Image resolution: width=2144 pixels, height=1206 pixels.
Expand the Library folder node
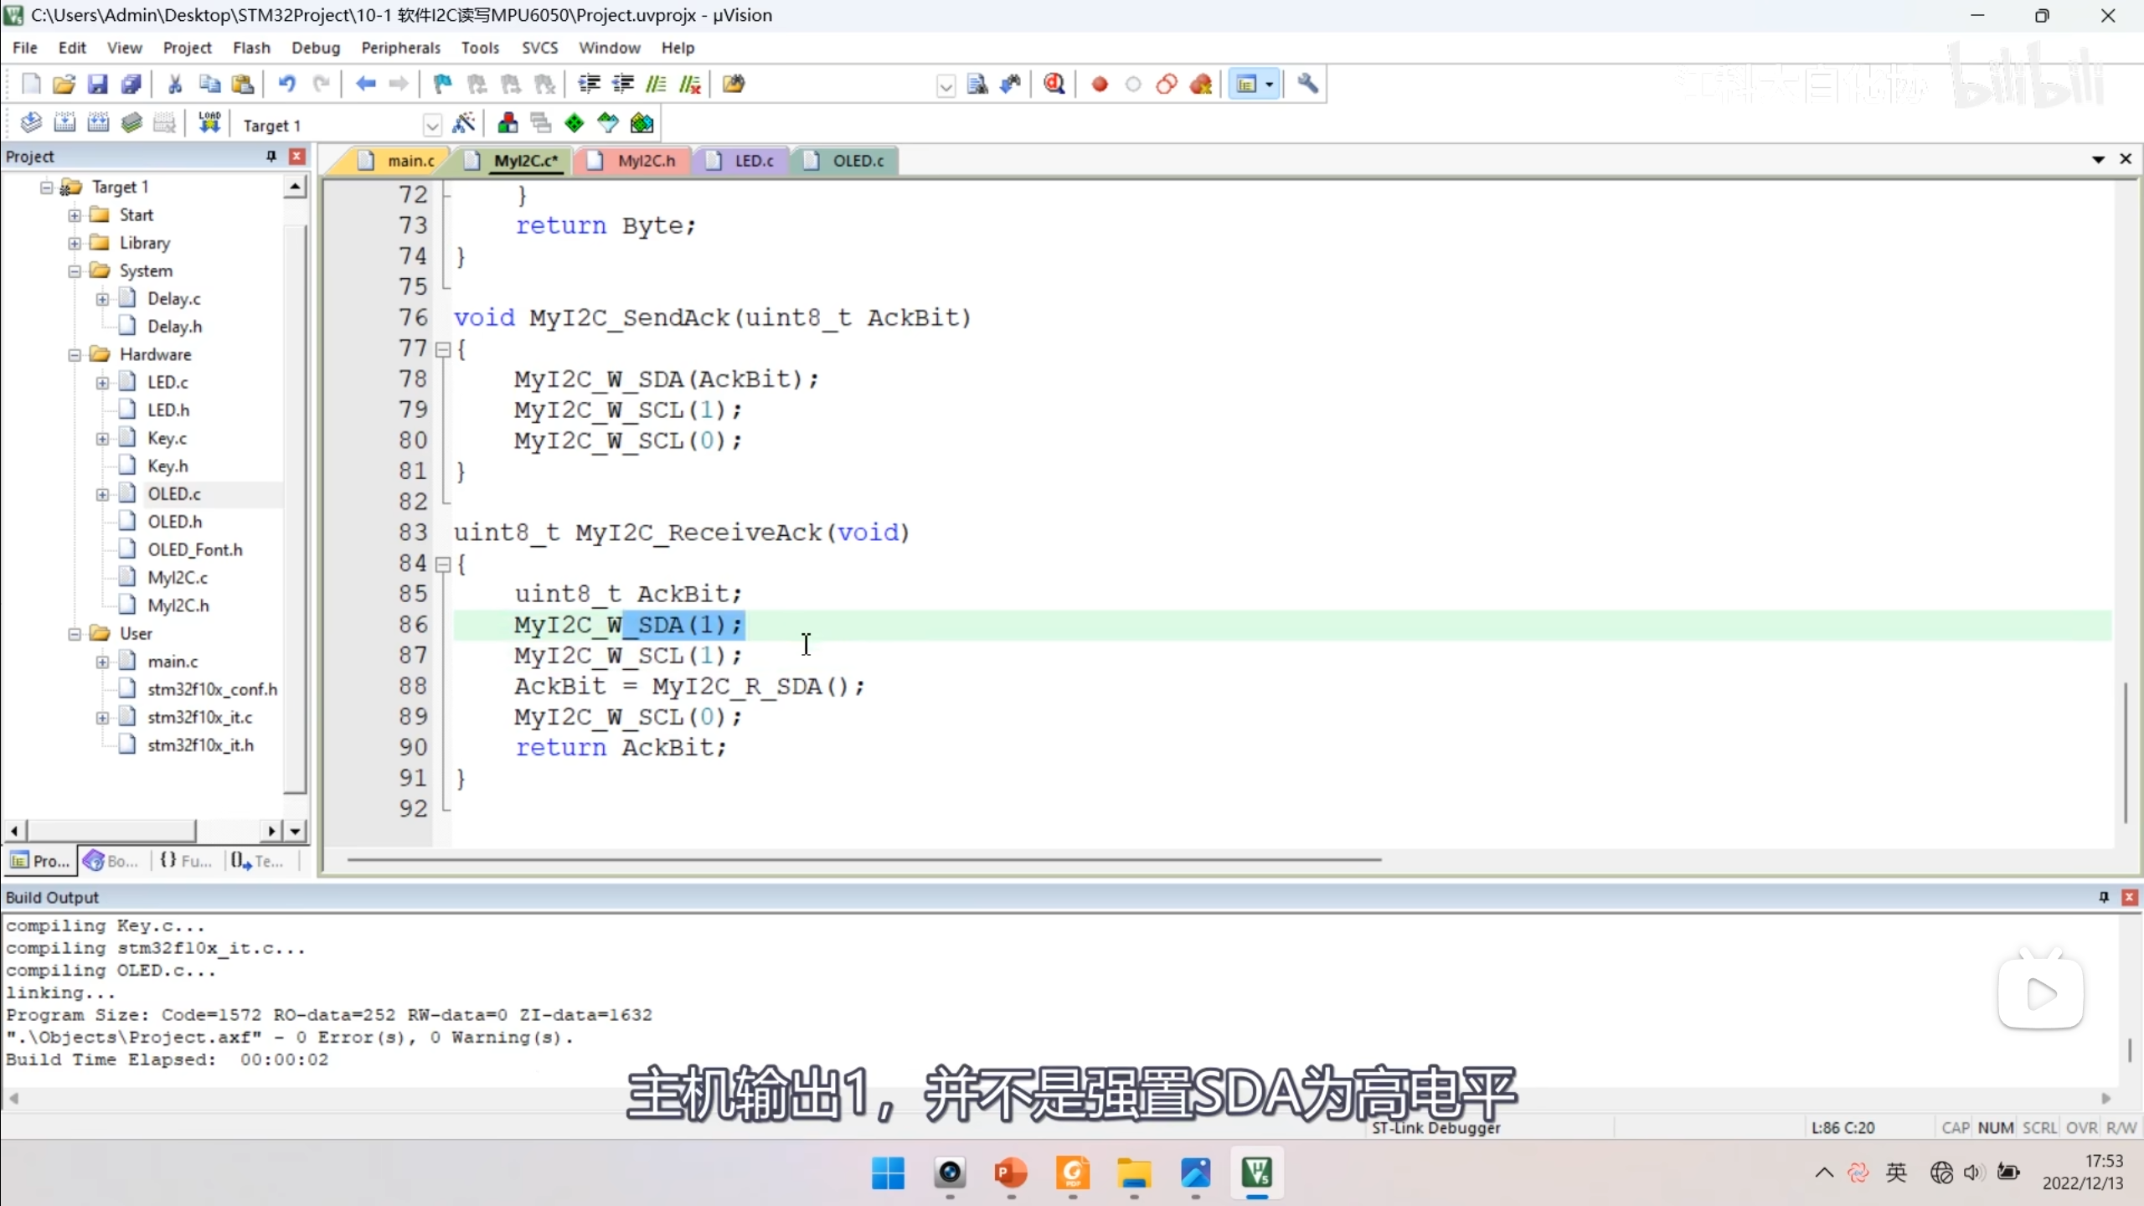pos(75,243)
